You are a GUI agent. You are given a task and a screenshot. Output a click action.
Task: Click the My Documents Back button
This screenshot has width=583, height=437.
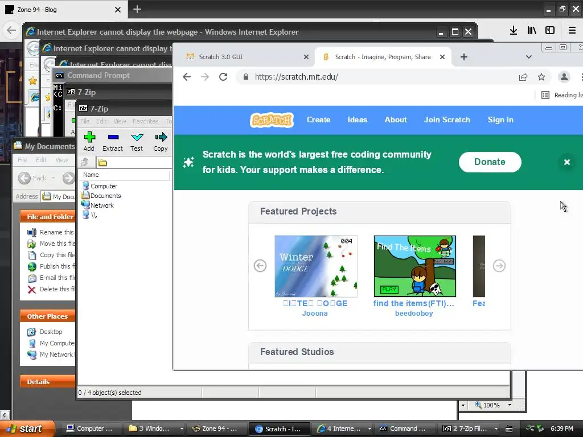tap(32, 178)
